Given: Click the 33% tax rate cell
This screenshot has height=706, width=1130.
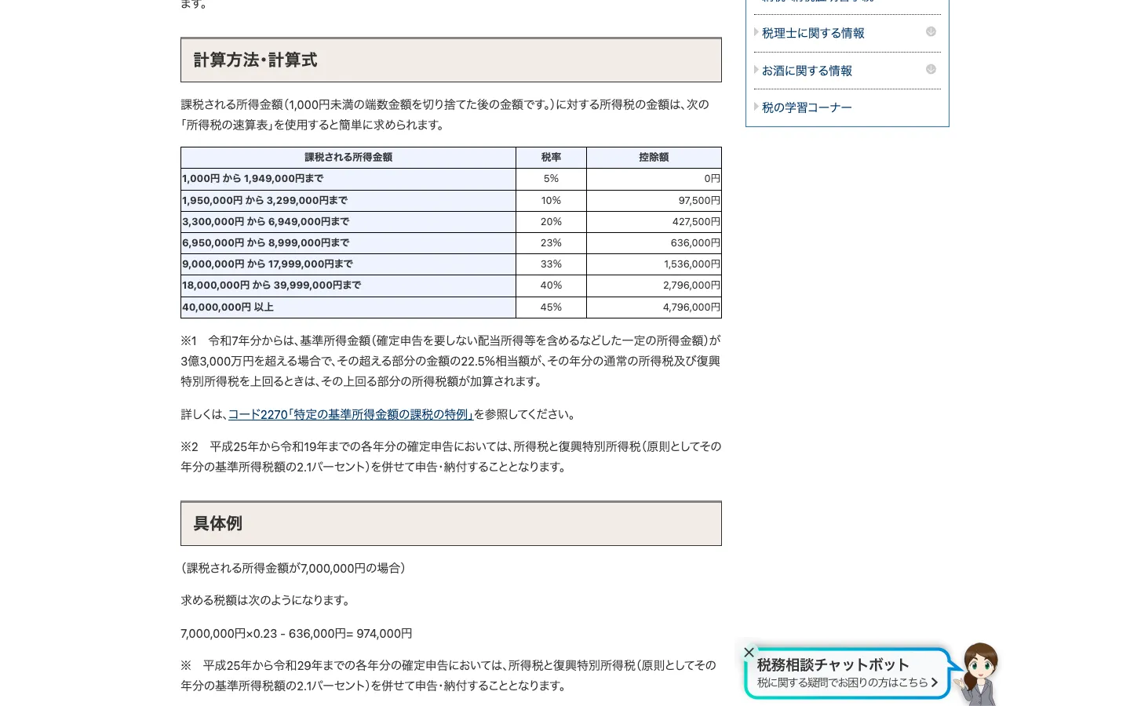Looking at the screenshot, I should pyautogui.click(x=551, y=264).
